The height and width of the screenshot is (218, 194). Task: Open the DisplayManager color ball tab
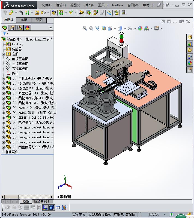coord(27,28)
